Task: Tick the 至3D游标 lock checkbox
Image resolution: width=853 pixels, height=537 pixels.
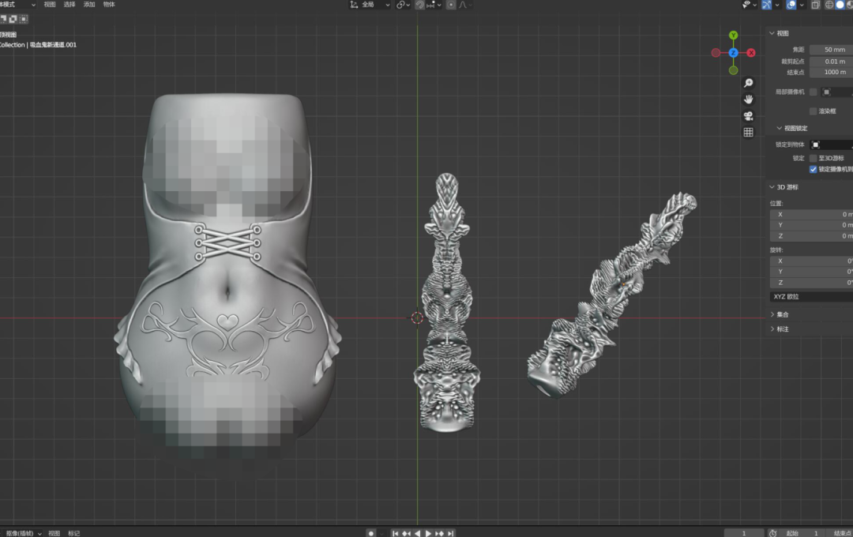Action: (814, 158)
